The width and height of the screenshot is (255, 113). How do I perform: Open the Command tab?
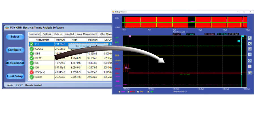click(x=35, y=34)
